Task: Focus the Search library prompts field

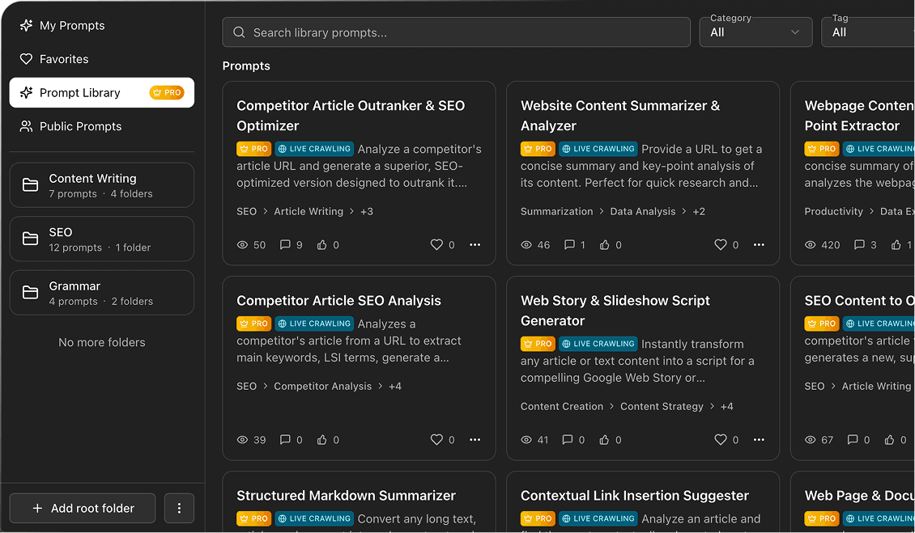Action: pos(456,32)
